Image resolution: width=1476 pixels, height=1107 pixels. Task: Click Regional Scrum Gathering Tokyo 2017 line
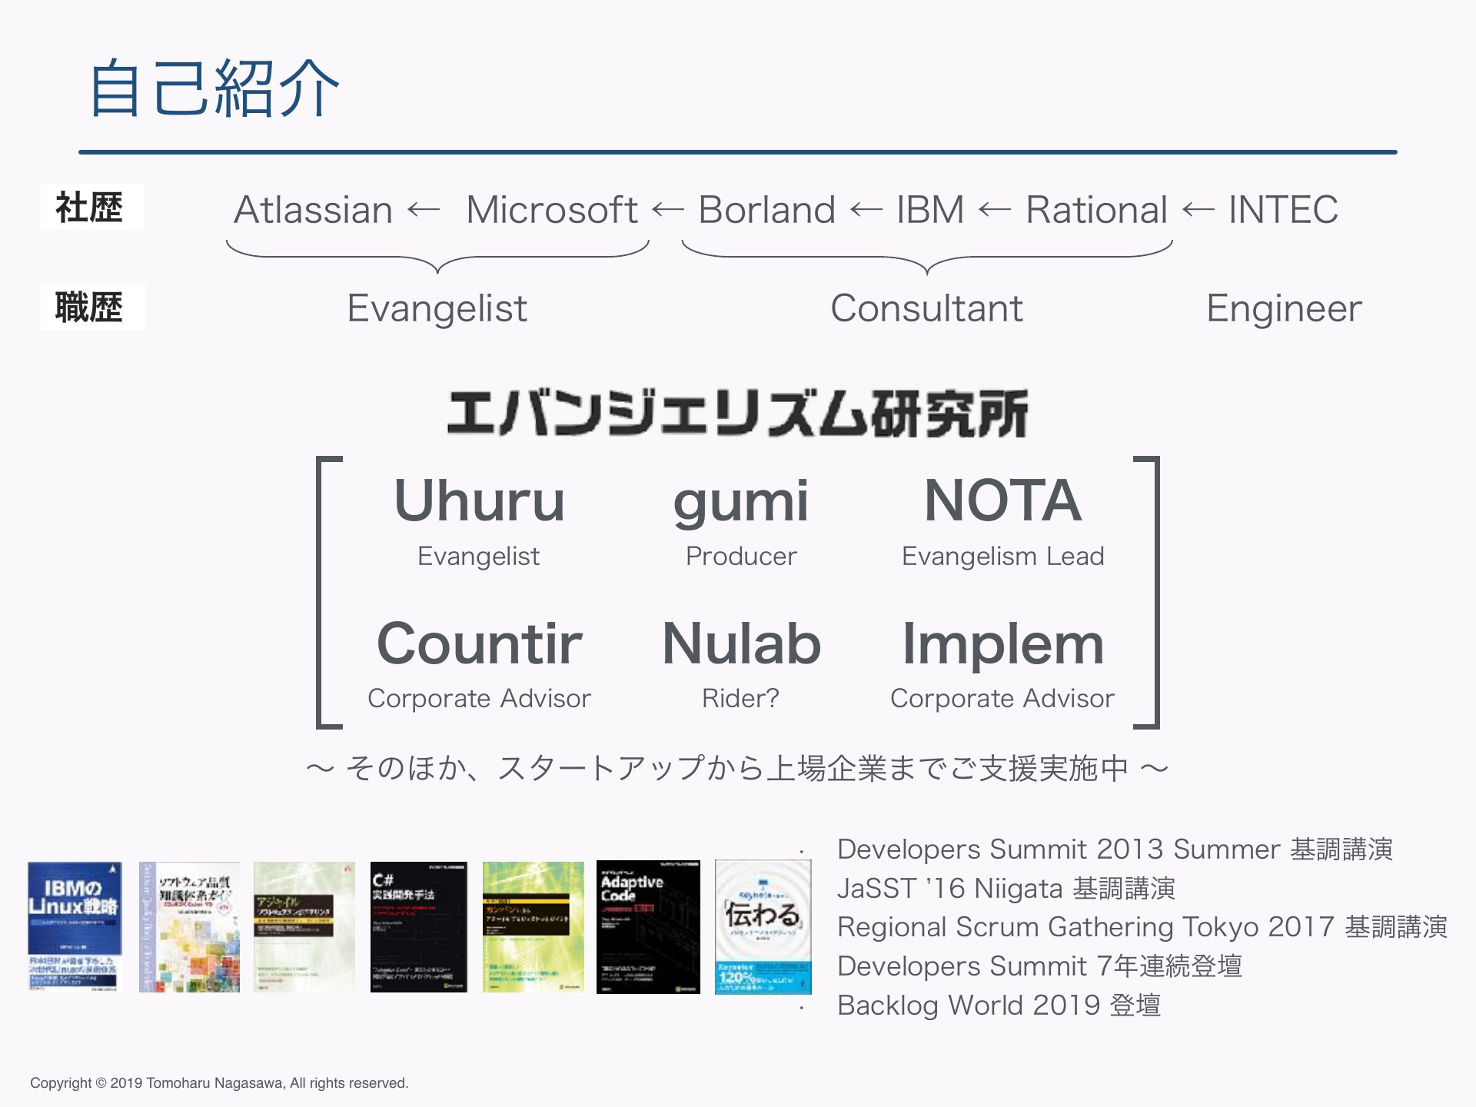(1142, 928)
